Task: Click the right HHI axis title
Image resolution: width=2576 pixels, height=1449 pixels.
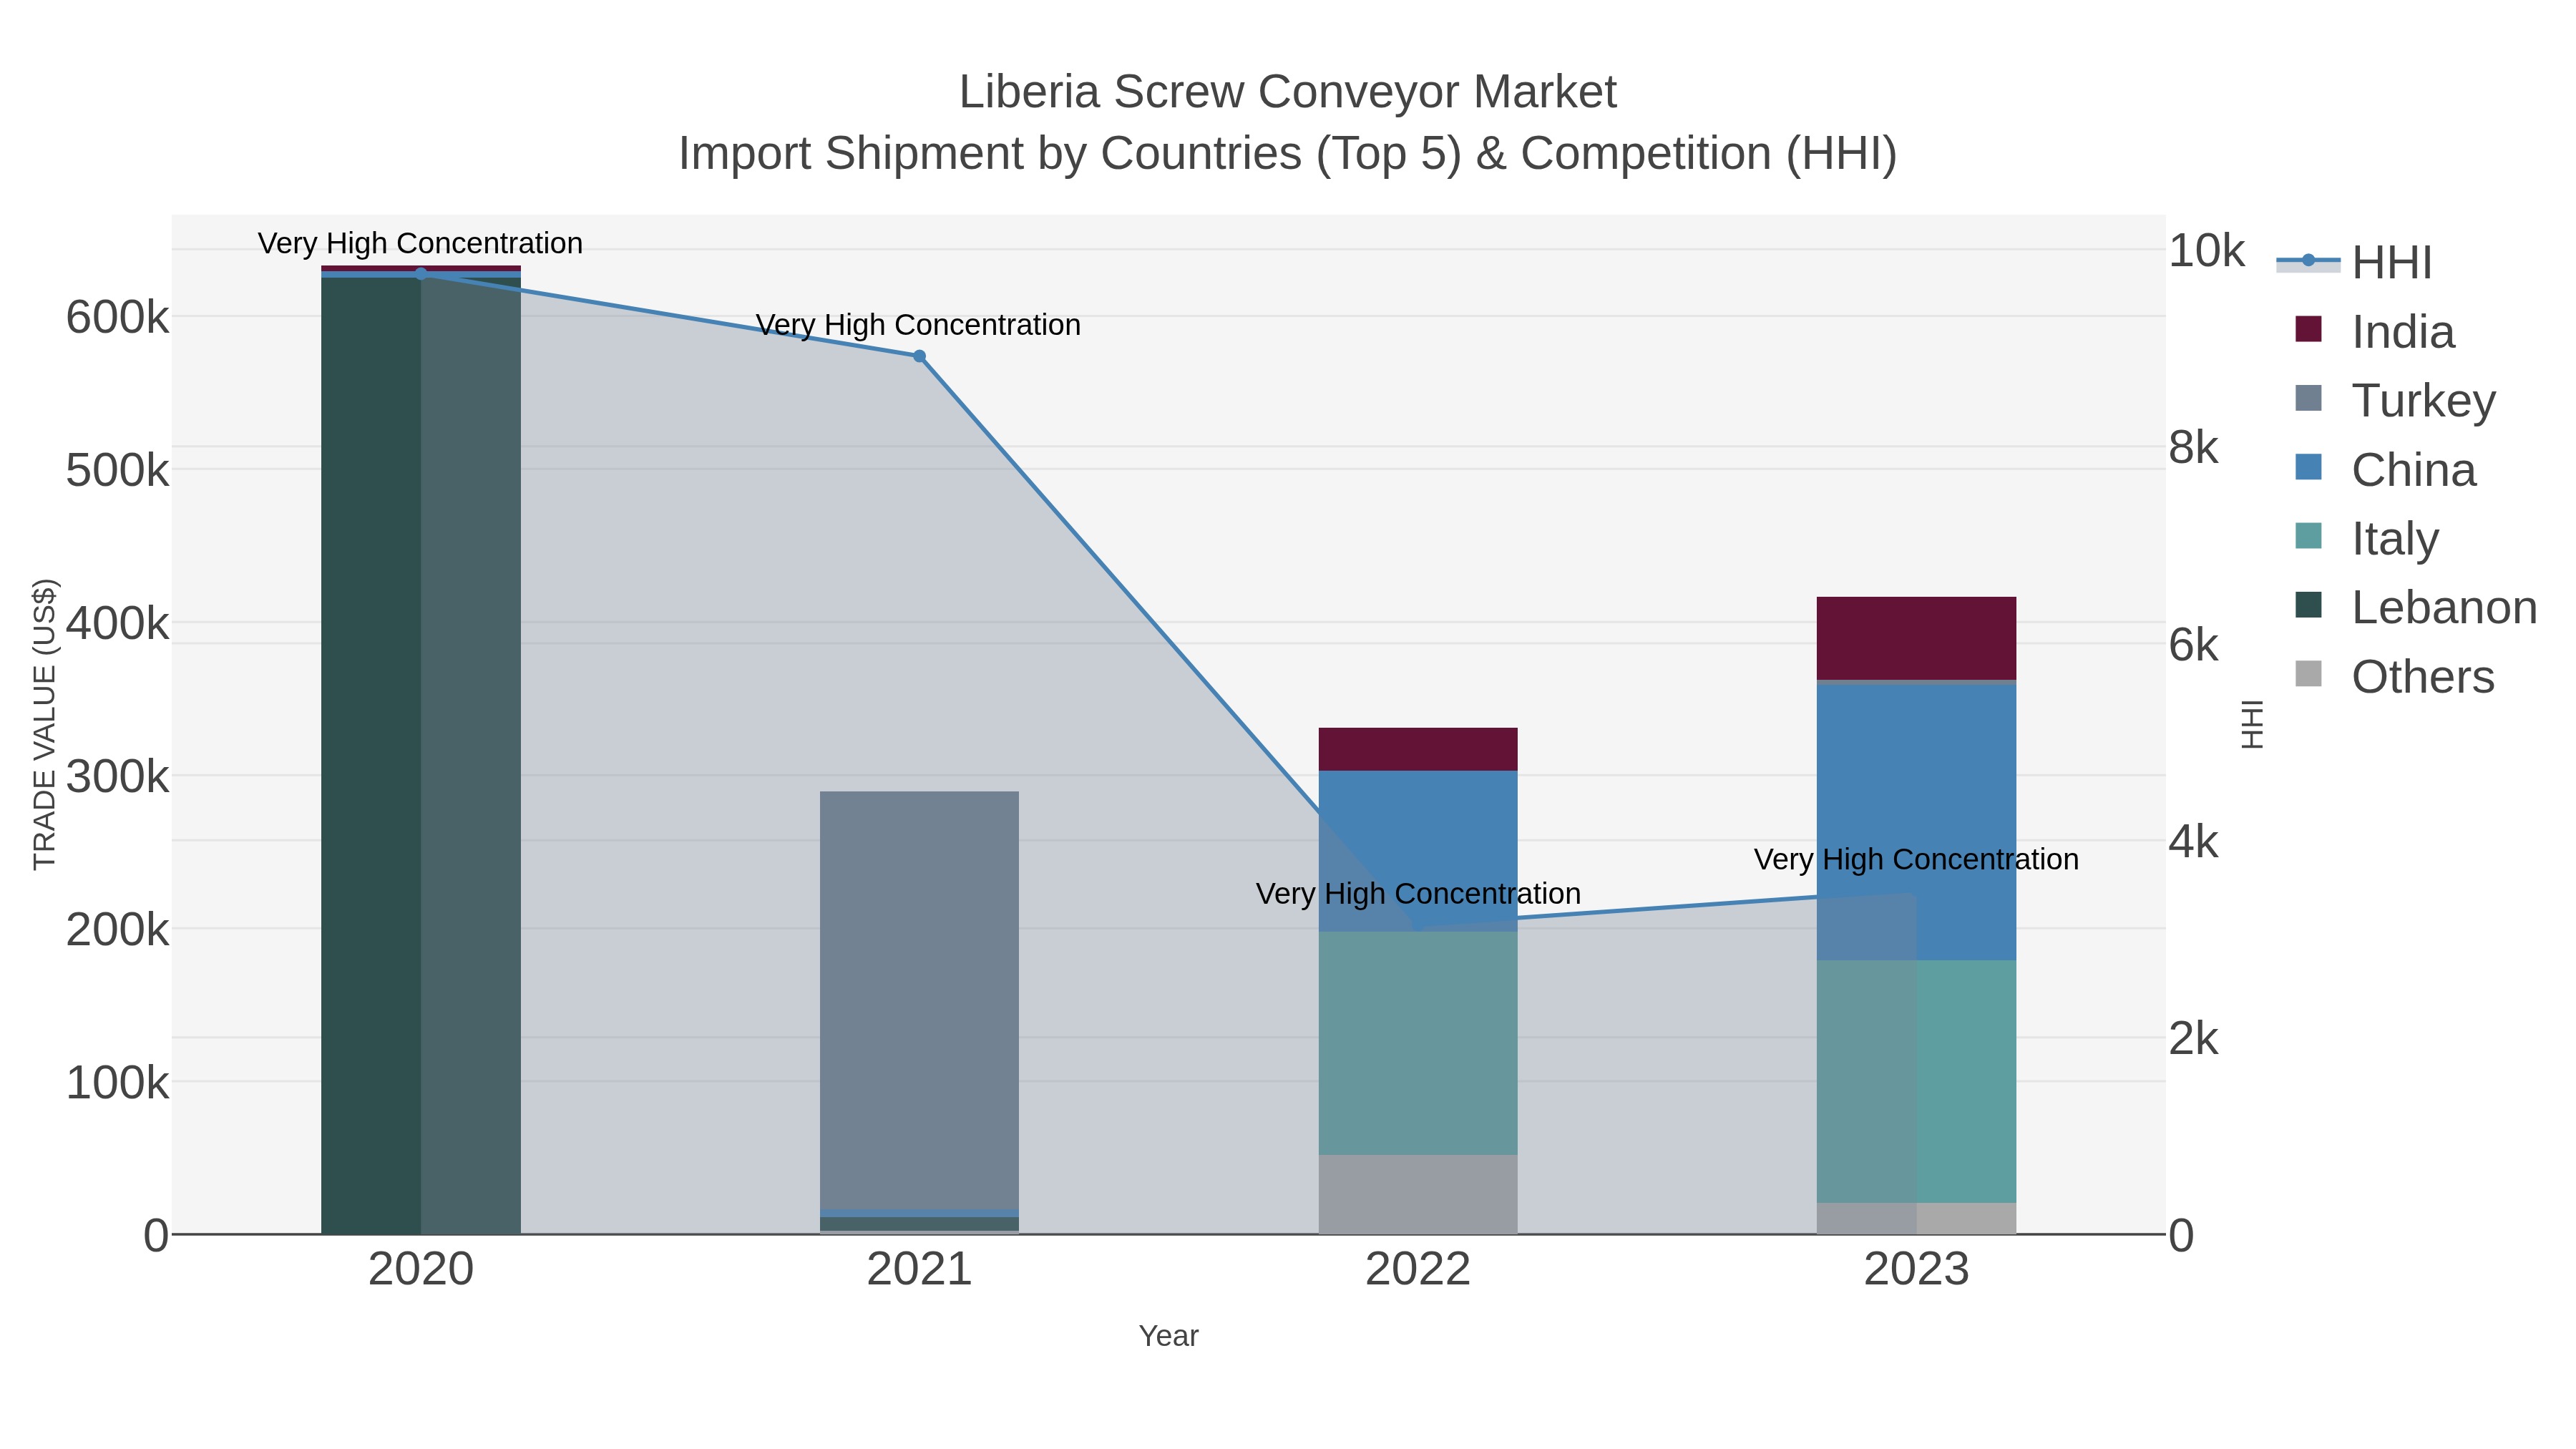Action: tap(2251, 724)
